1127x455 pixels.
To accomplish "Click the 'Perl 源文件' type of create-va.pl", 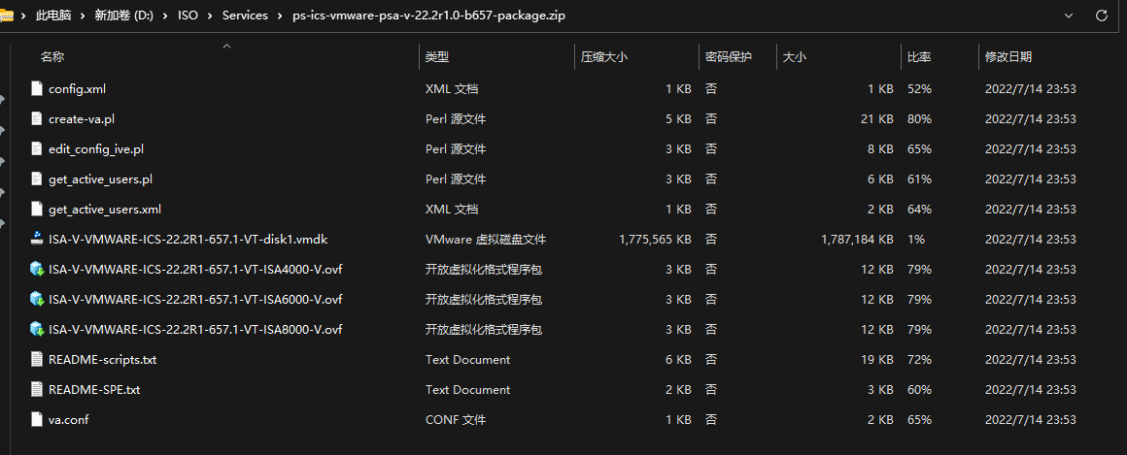I will [456, 119].
